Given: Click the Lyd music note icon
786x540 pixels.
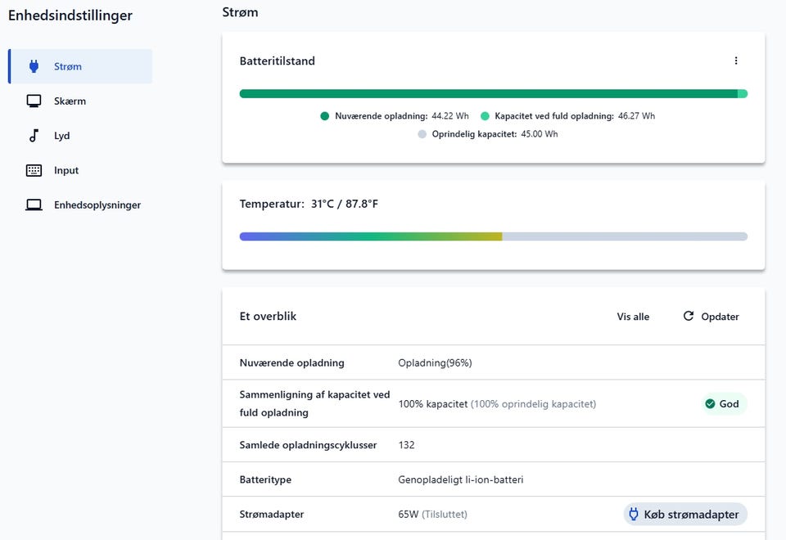Looking at the screenshot, I should (34, 136).
